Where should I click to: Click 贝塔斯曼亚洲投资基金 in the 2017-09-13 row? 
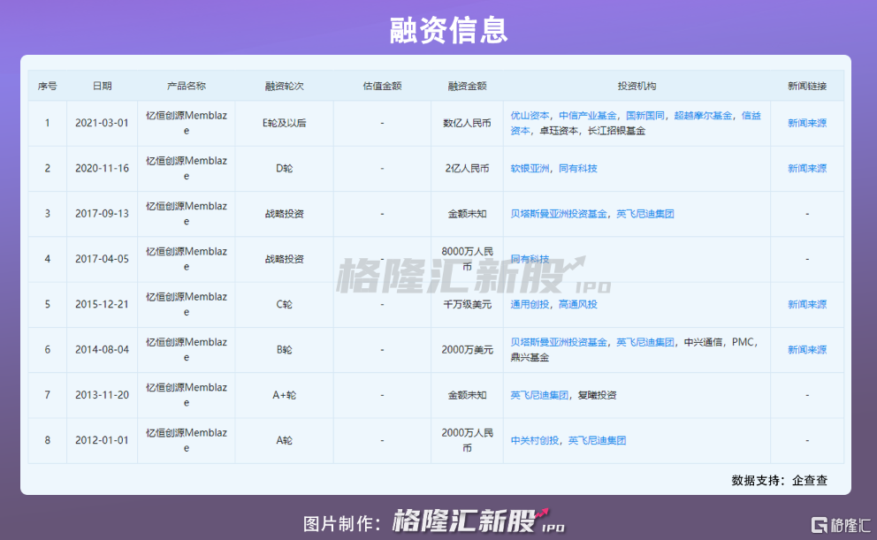point(560,214)
